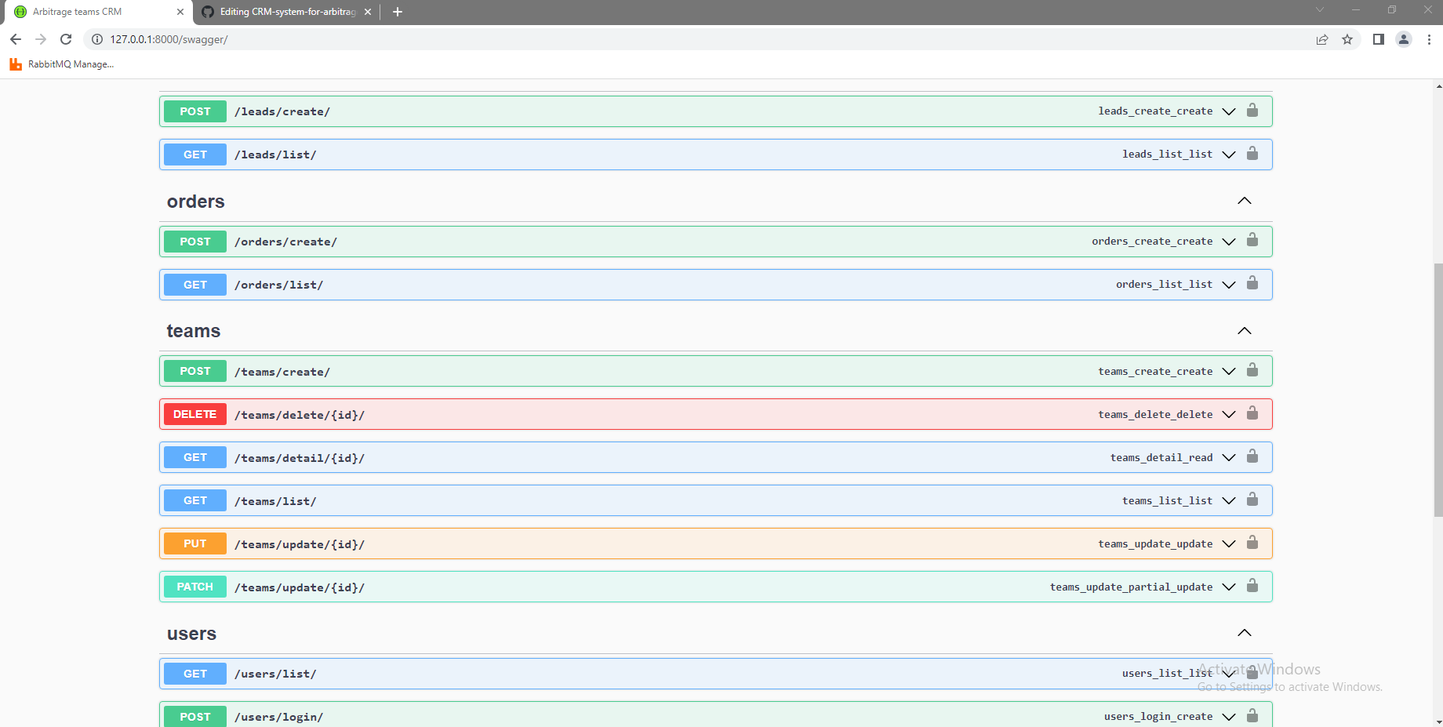
Task: Click inside the browser address bar
Action: click(x=314, y=38)
